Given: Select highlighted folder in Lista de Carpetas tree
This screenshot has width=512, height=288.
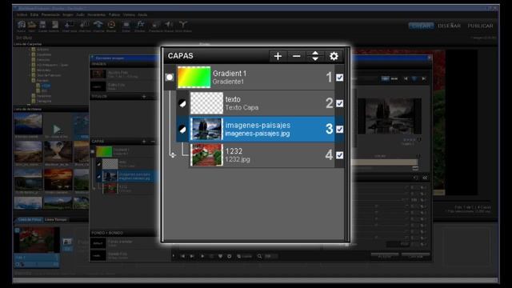Looking at the screenshot, I should pos(46,86).
